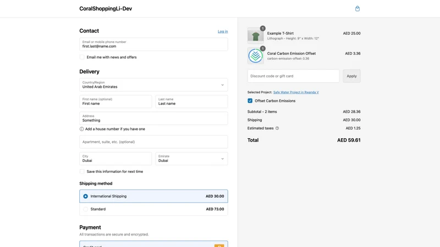Screen dimensions: 440x247
Task: Enable Email me with news and offers
Action: (x=82, y=57)
